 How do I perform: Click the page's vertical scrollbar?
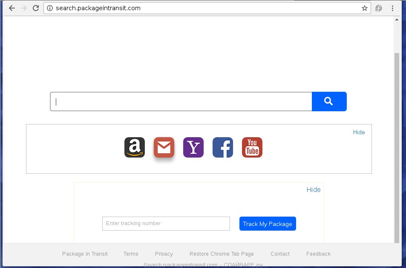(x=397, y=144)
